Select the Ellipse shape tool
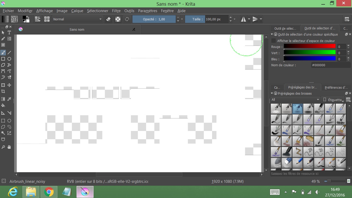The width and height of the screenshot is (352, 198). click(9, 59)
